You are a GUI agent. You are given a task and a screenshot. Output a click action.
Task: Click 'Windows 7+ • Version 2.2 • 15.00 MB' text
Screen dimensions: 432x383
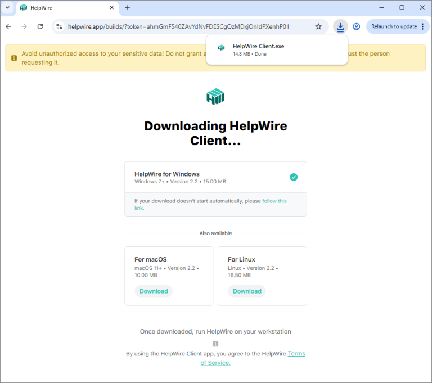180,182
